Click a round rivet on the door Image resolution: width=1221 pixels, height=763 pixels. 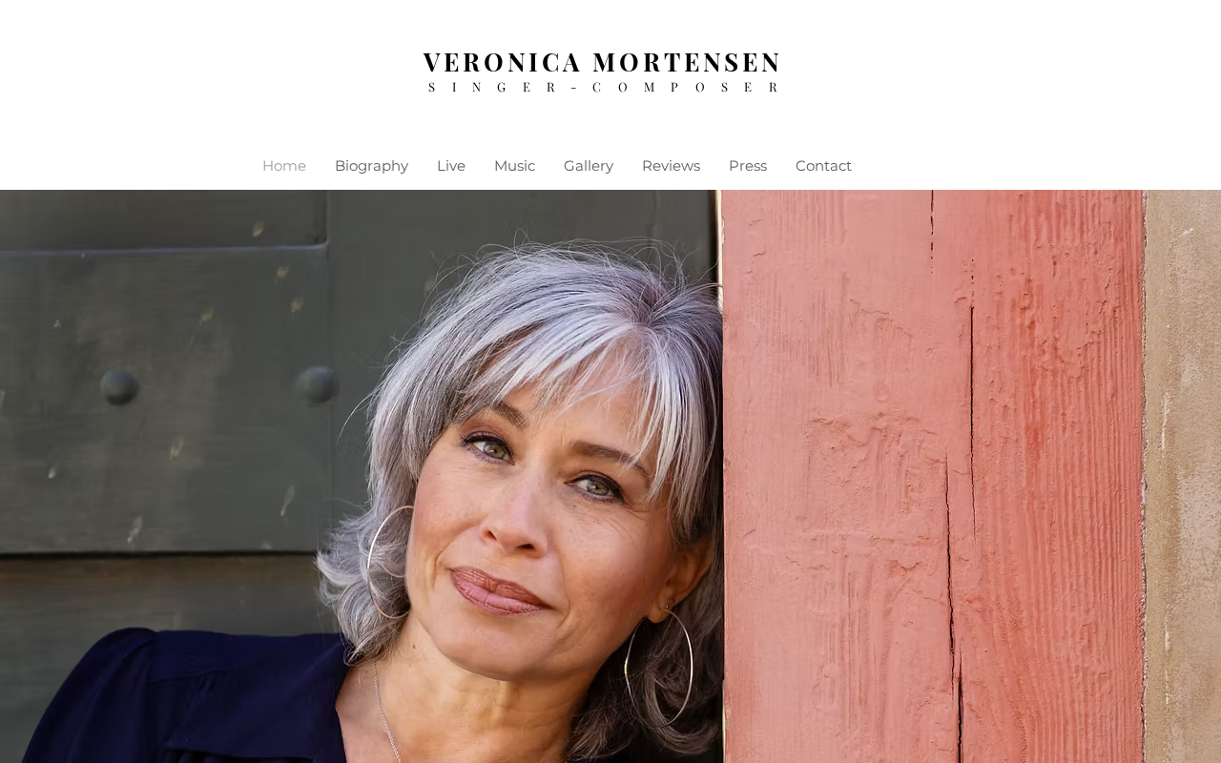[119, 386]
